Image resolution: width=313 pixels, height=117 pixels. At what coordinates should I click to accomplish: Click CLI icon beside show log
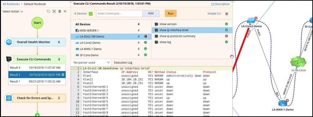tap(156, 42)
